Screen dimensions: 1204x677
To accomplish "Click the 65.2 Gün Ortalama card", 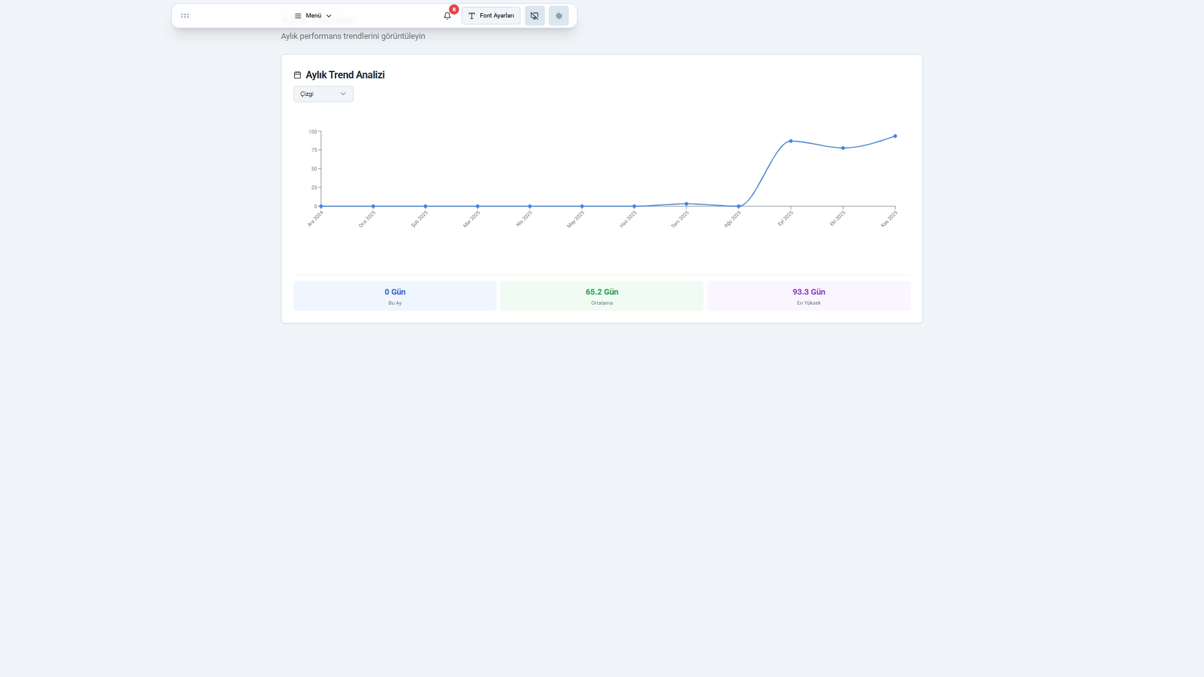I will 601,295.
